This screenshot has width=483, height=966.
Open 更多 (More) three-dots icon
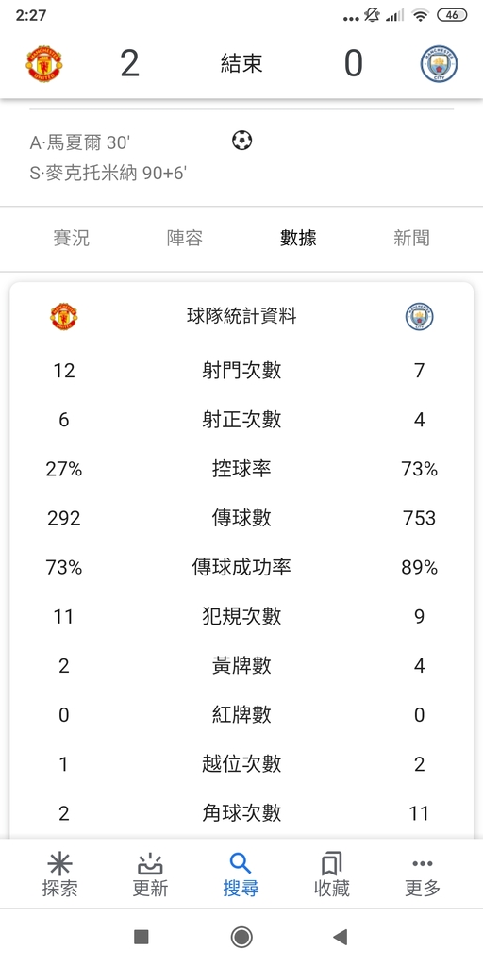point(422,863)
